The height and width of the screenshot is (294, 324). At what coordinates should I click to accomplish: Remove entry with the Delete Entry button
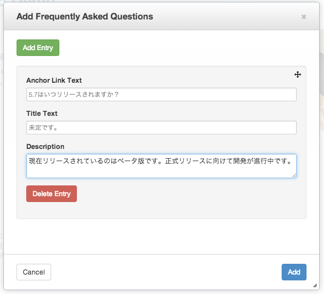coord(52,194)
